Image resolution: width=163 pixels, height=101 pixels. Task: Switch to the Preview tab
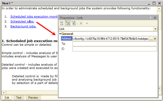point(33,98)
